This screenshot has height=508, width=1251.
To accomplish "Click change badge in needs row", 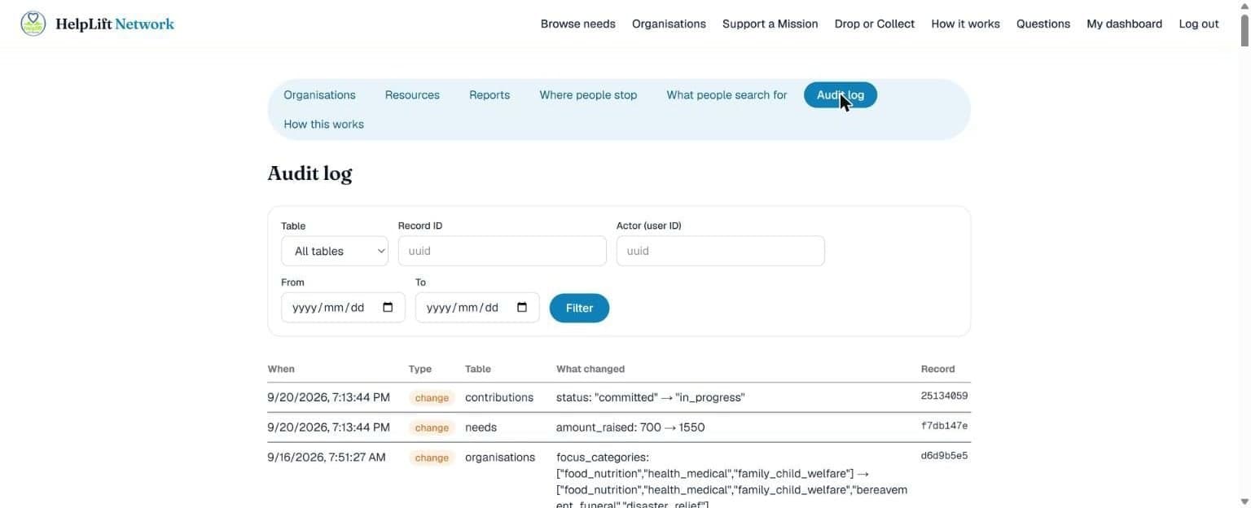I will (432, 427).
